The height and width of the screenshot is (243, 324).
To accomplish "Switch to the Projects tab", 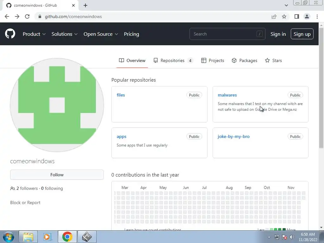I will point(212,60).
